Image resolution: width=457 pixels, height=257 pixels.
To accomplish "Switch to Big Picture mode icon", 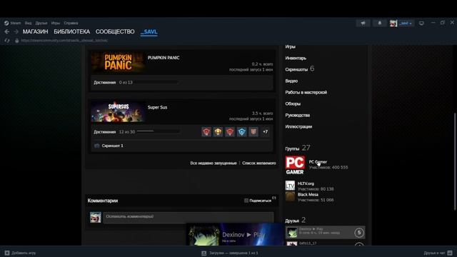I will [421, 23].
